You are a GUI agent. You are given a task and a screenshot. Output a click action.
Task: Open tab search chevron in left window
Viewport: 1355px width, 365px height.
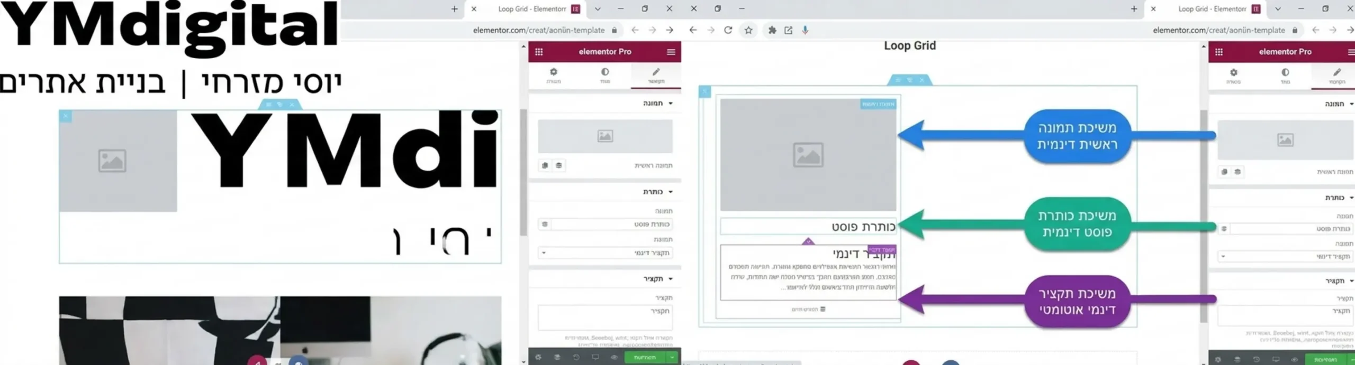(598, 9)
